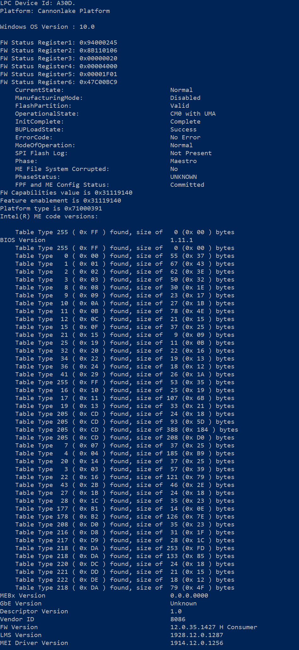
Task: Click the ManufacturingMode Disabled value
Action: click(x=185, y=98)
